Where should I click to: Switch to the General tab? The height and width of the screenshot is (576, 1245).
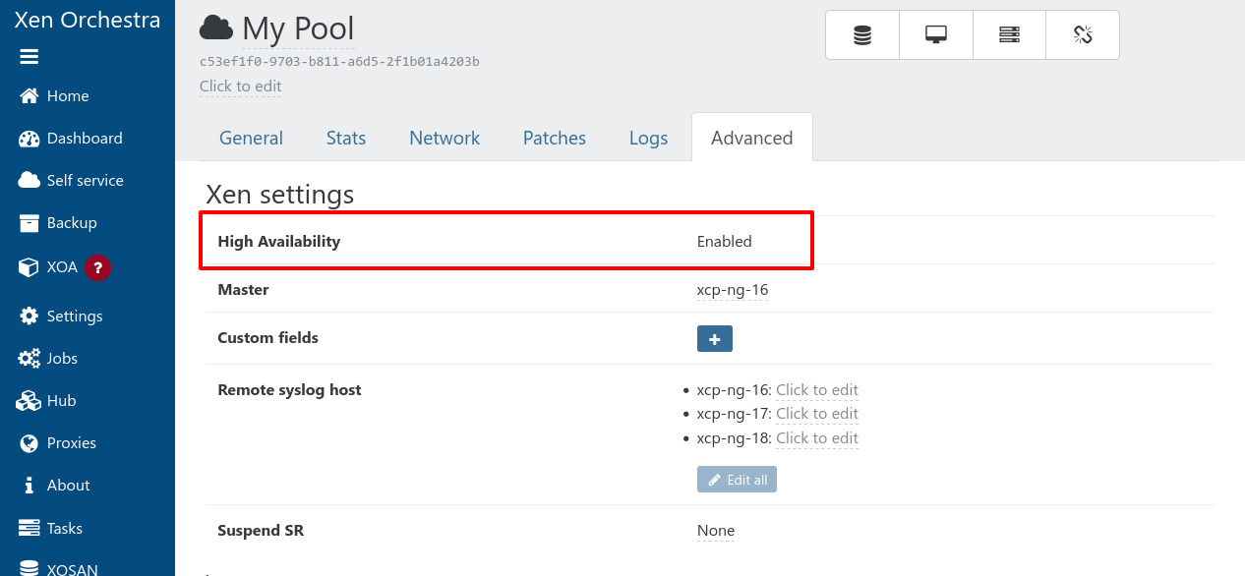[x=251, y=139]
